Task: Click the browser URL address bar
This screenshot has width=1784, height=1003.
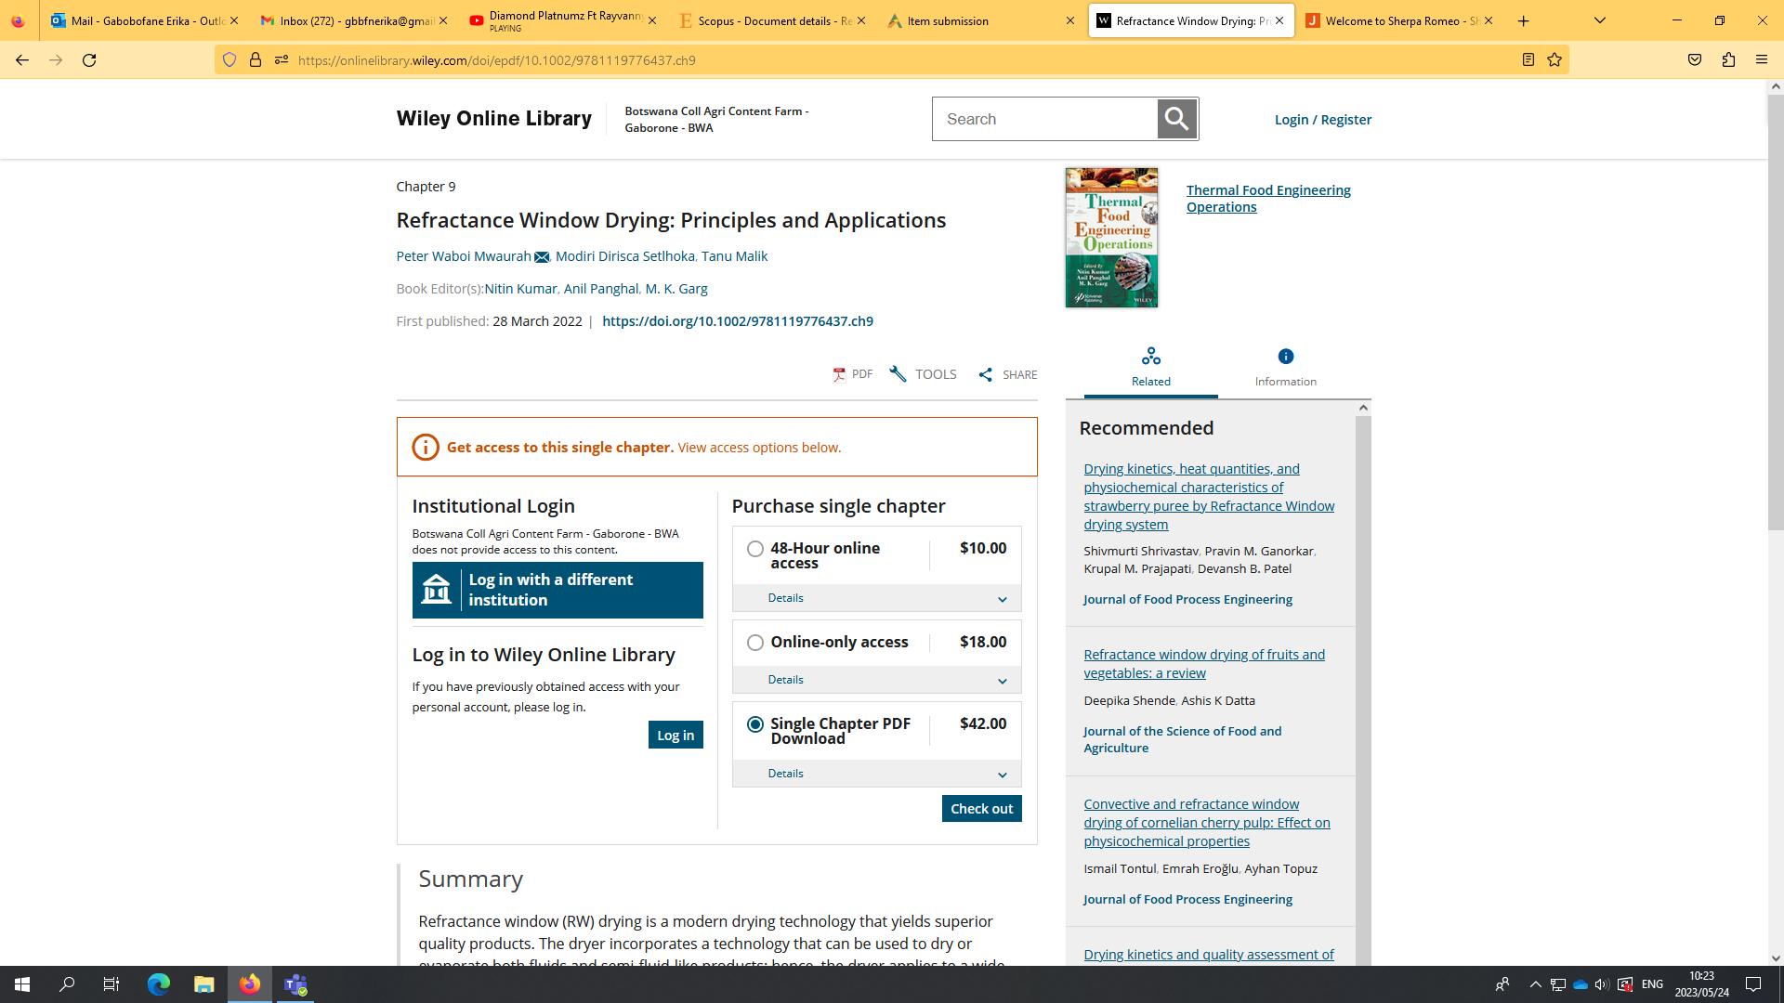Action: 892,60
